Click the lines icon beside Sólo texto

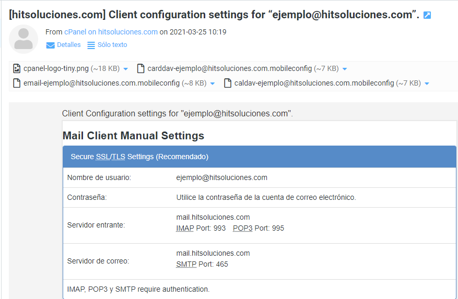pos(91,45)
